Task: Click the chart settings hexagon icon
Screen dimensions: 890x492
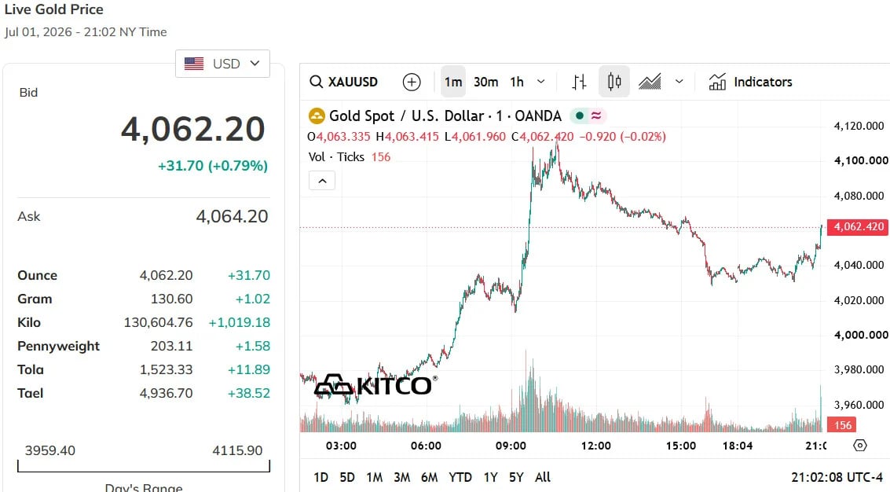Action: tap(860, 446)
